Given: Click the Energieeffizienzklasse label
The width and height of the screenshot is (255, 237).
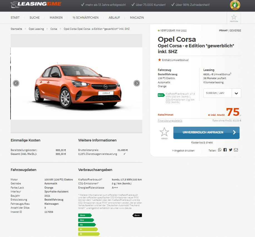Looking at the screenshot, I should (x=91, y=188).
